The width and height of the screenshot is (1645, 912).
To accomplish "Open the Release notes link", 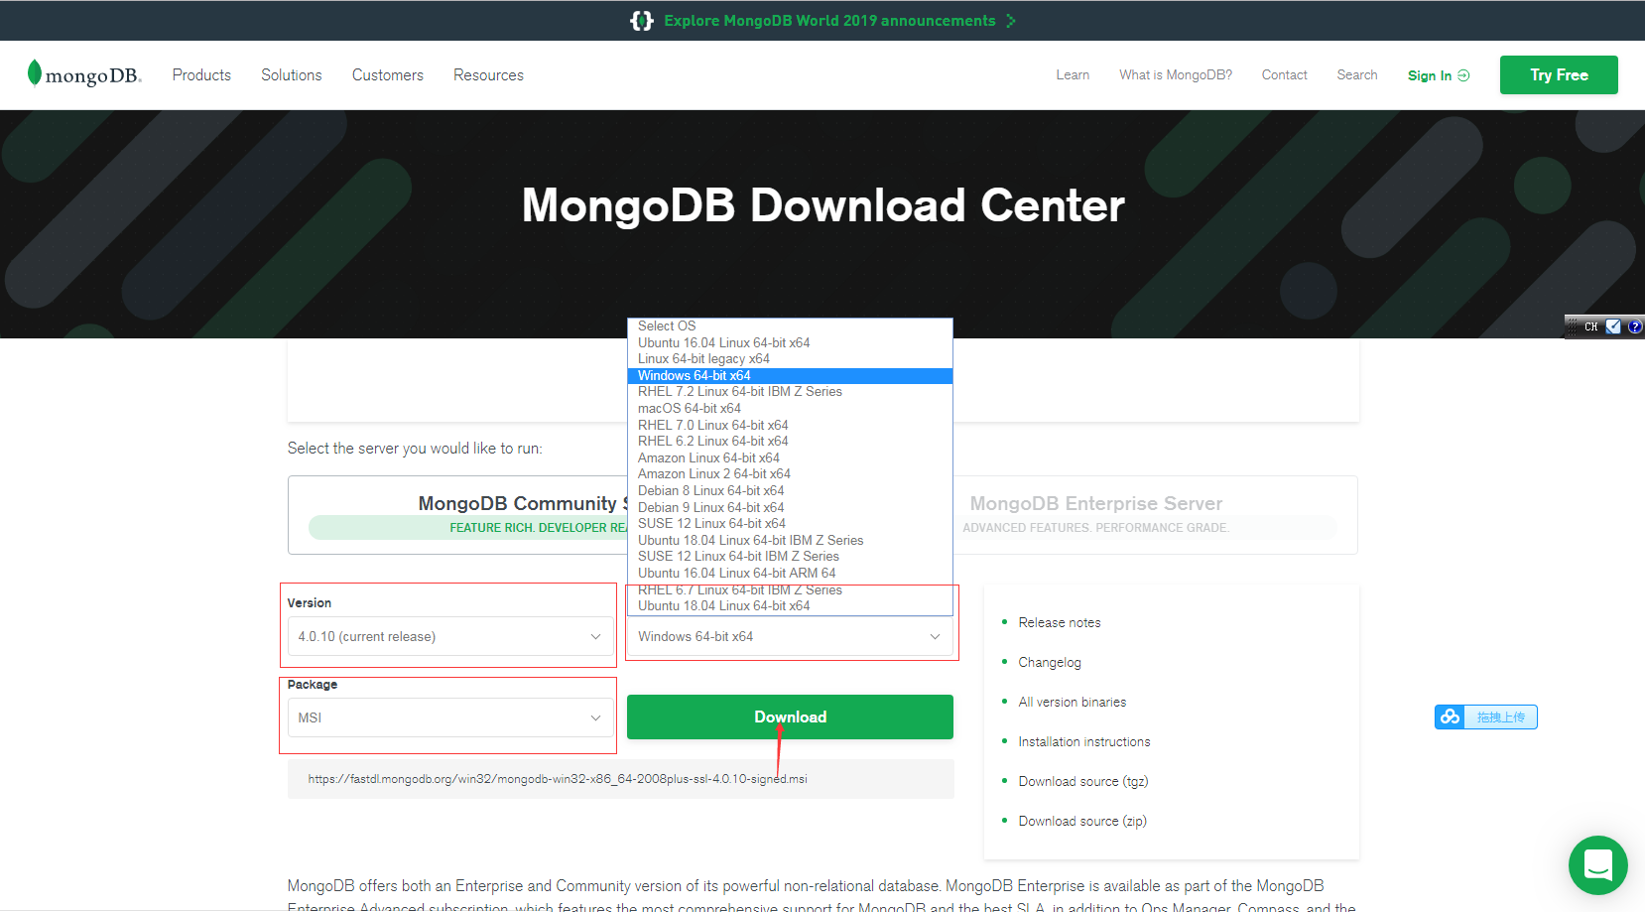I will [x=1059, y=622].
